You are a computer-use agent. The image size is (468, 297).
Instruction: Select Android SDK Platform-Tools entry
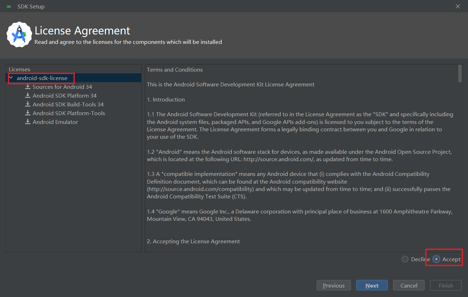tap(69, 113)
